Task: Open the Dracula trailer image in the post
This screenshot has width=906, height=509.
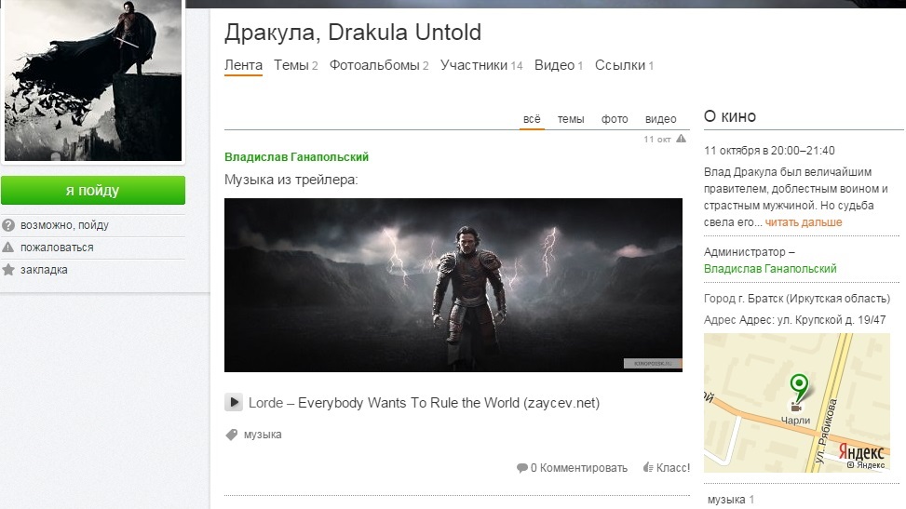Action: pyautogui.click(x=453, y=285)
